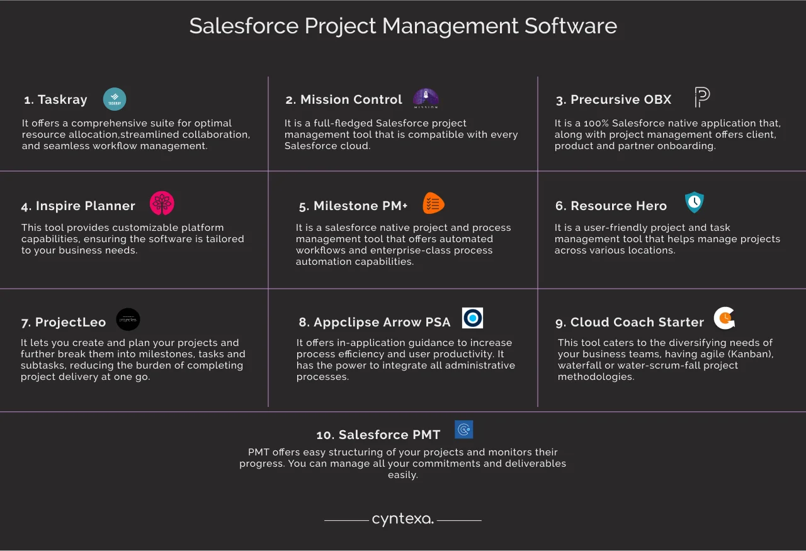Click the orange Milestone PM+ checklist icon
The image size is (806, 551).
433,203
